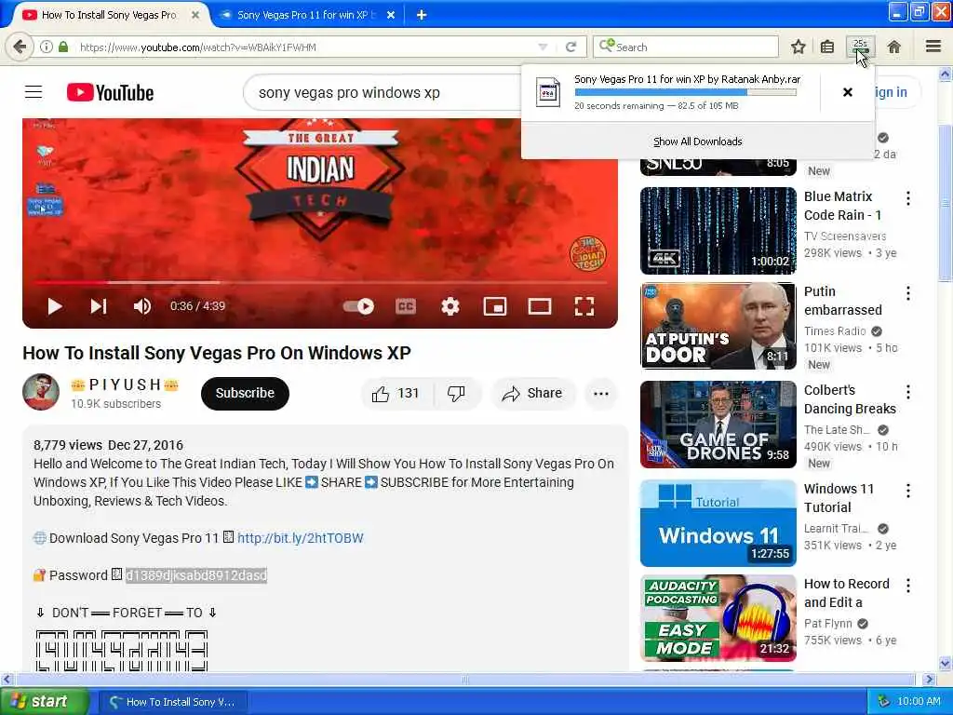953x715 pixels.
Task: Click the selected password text
Action: [x=196, y=575]
